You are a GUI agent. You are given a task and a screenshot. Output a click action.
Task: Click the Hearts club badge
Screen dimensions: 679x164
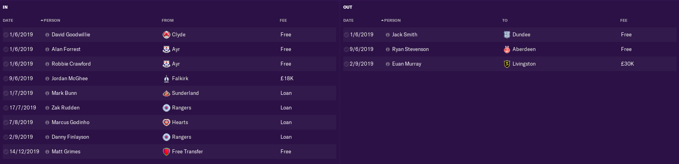pos(166,123)
